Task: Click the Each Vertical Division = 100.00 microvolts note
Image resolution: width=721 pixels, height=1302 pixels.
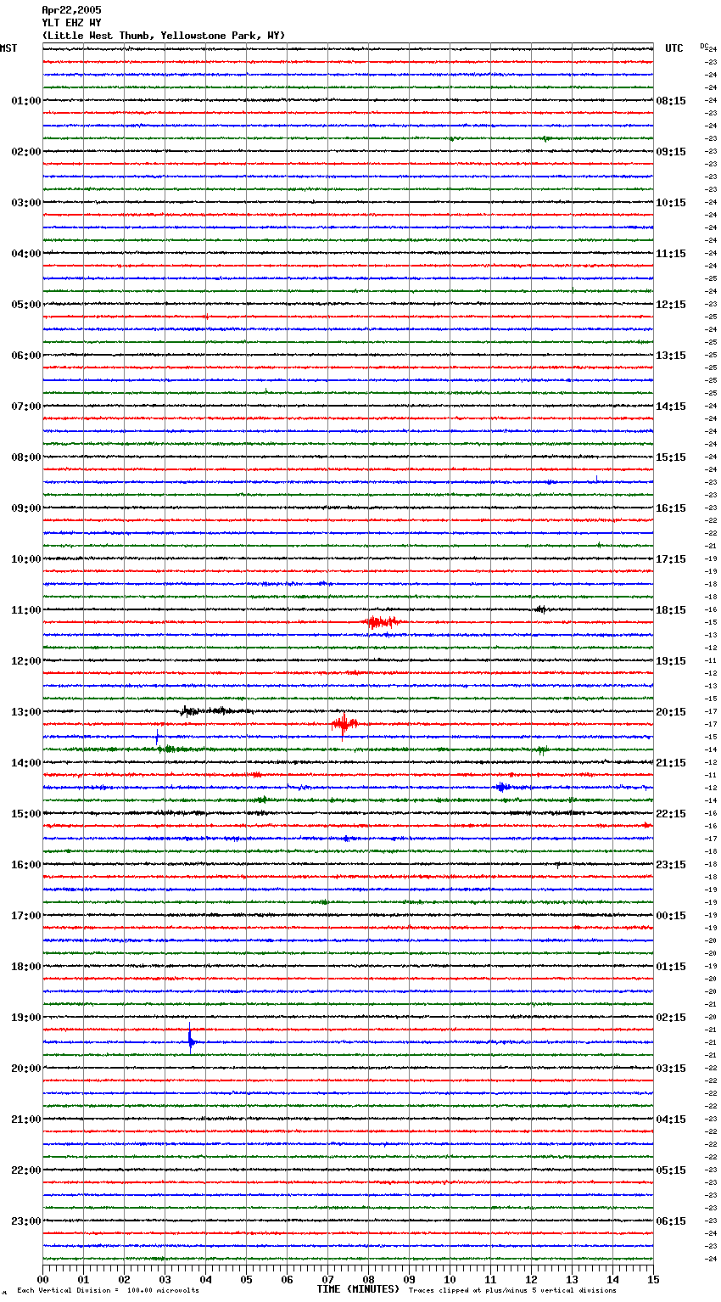Action: coord(108,1291)
